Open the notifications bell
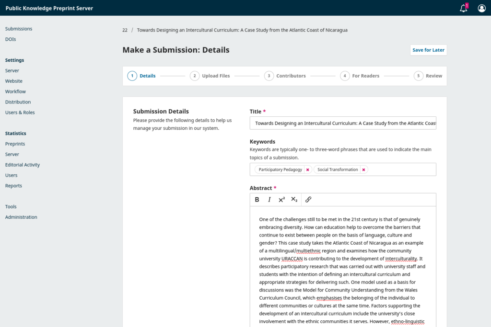This screenshot has height=327, width=491. click(462, 8)
